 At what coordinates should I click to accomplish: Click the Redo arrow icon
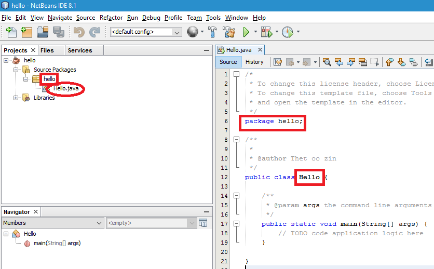pos(95,32)
